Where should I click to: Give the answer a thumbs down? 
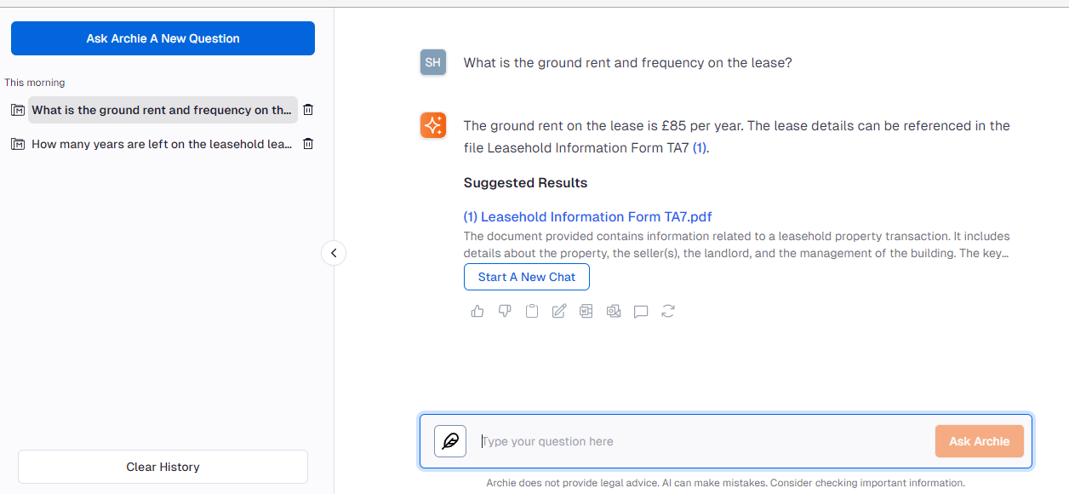click(505, 312)
